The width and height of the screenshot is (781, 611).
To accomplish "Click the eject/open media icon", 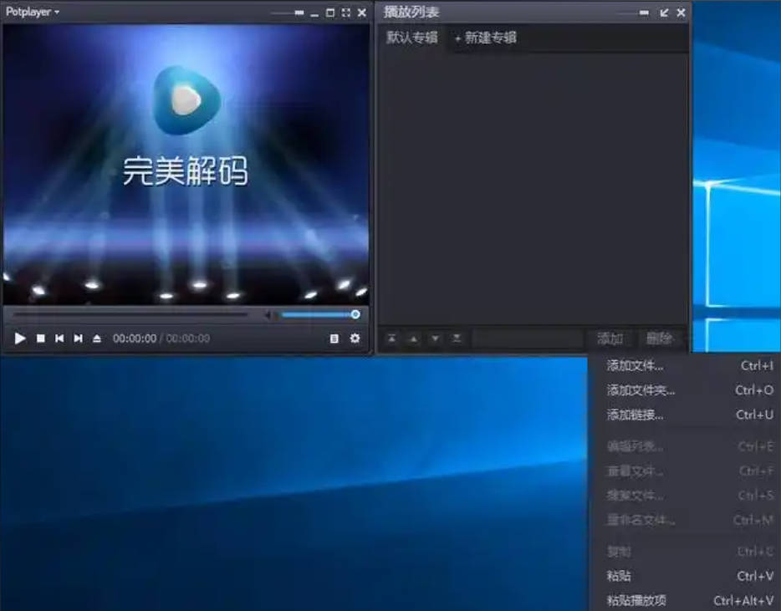I will tap(95, 339).
